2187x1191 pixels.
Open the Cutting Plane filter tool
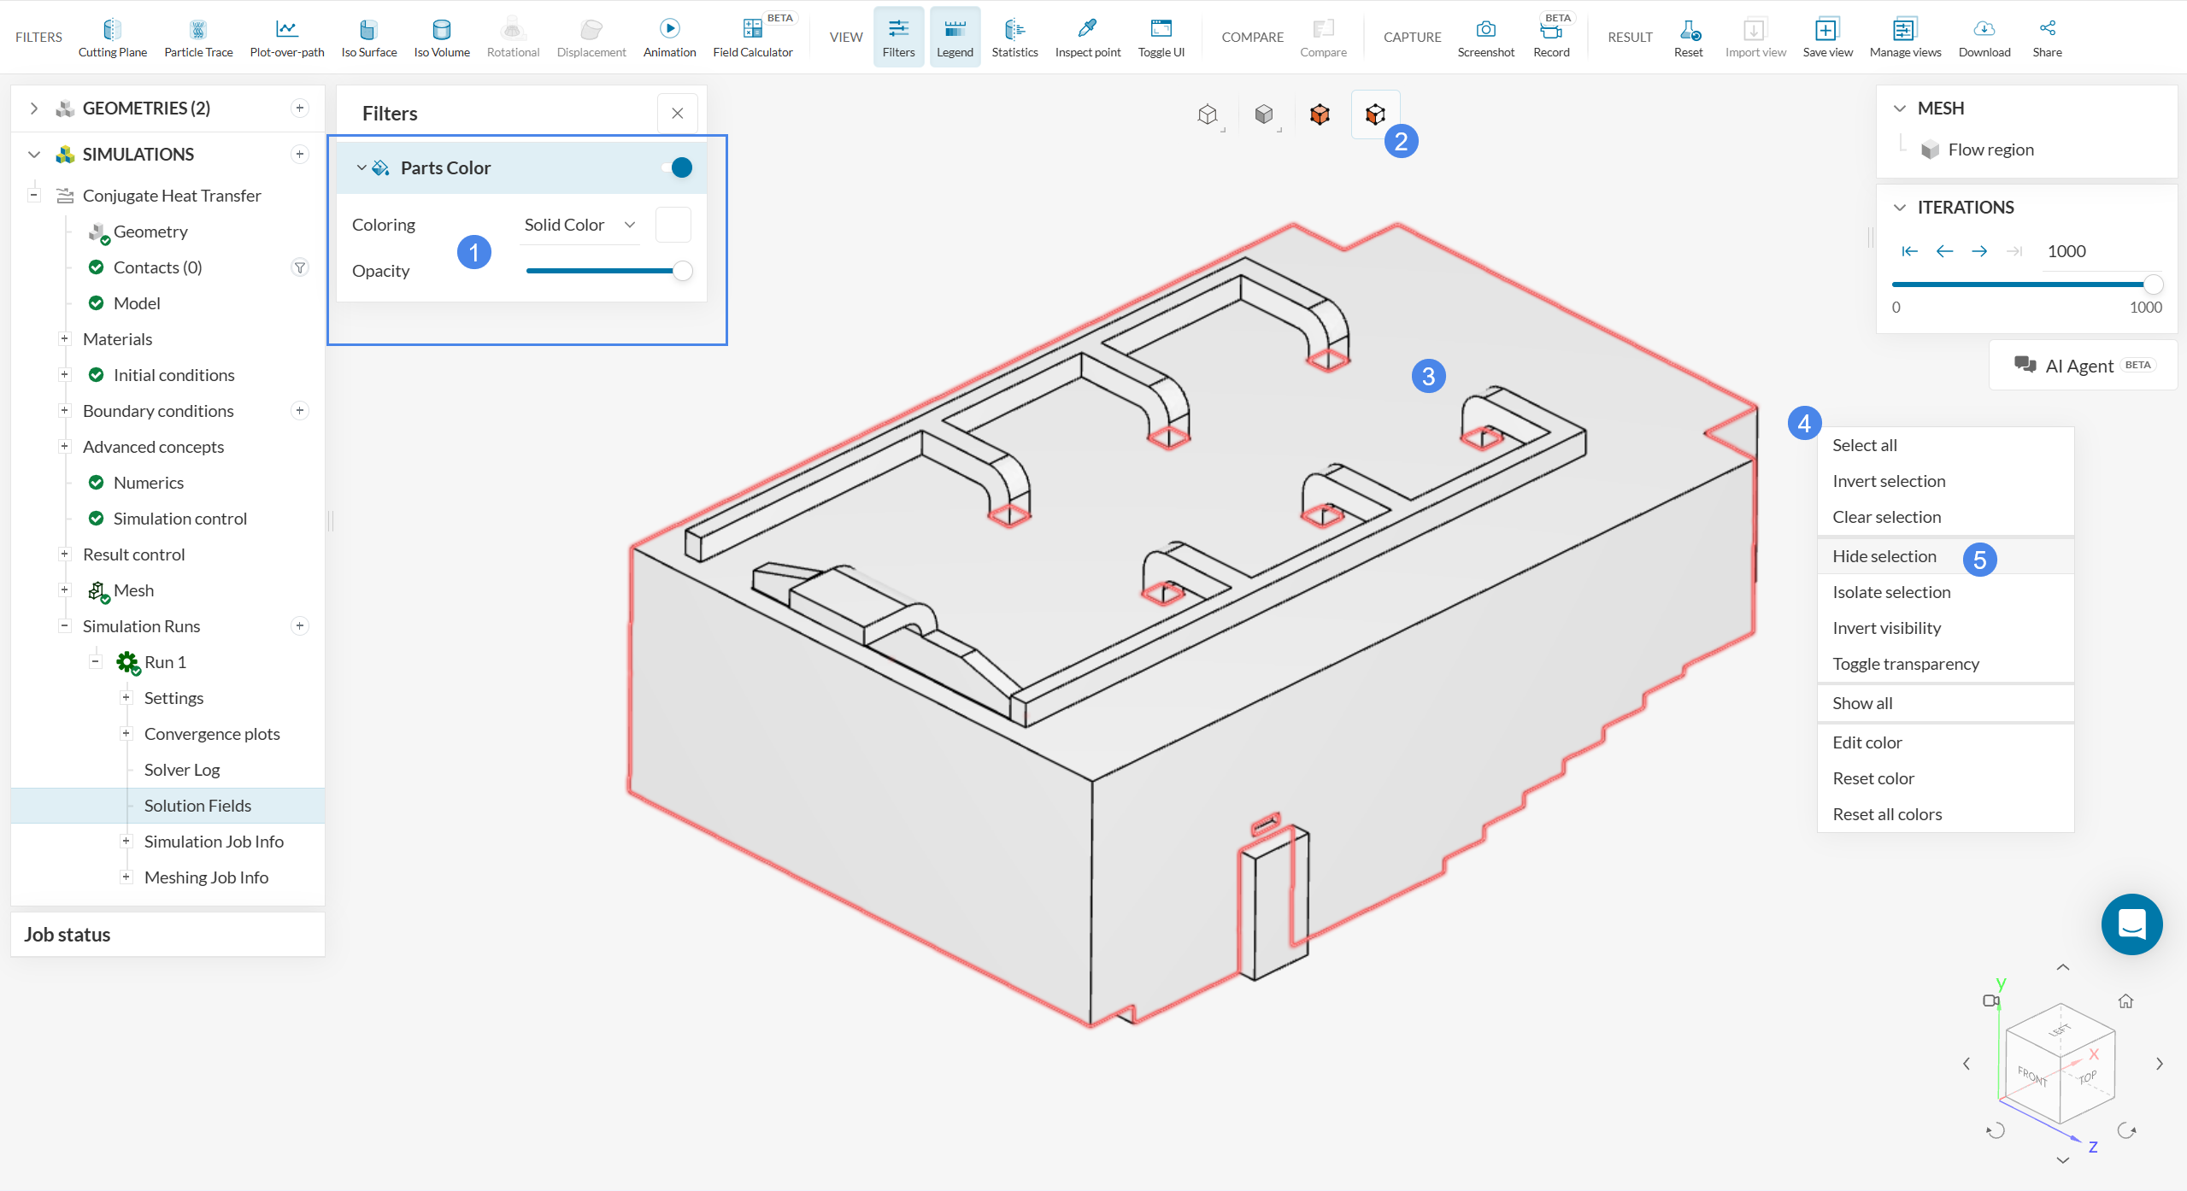pos(112,38)
